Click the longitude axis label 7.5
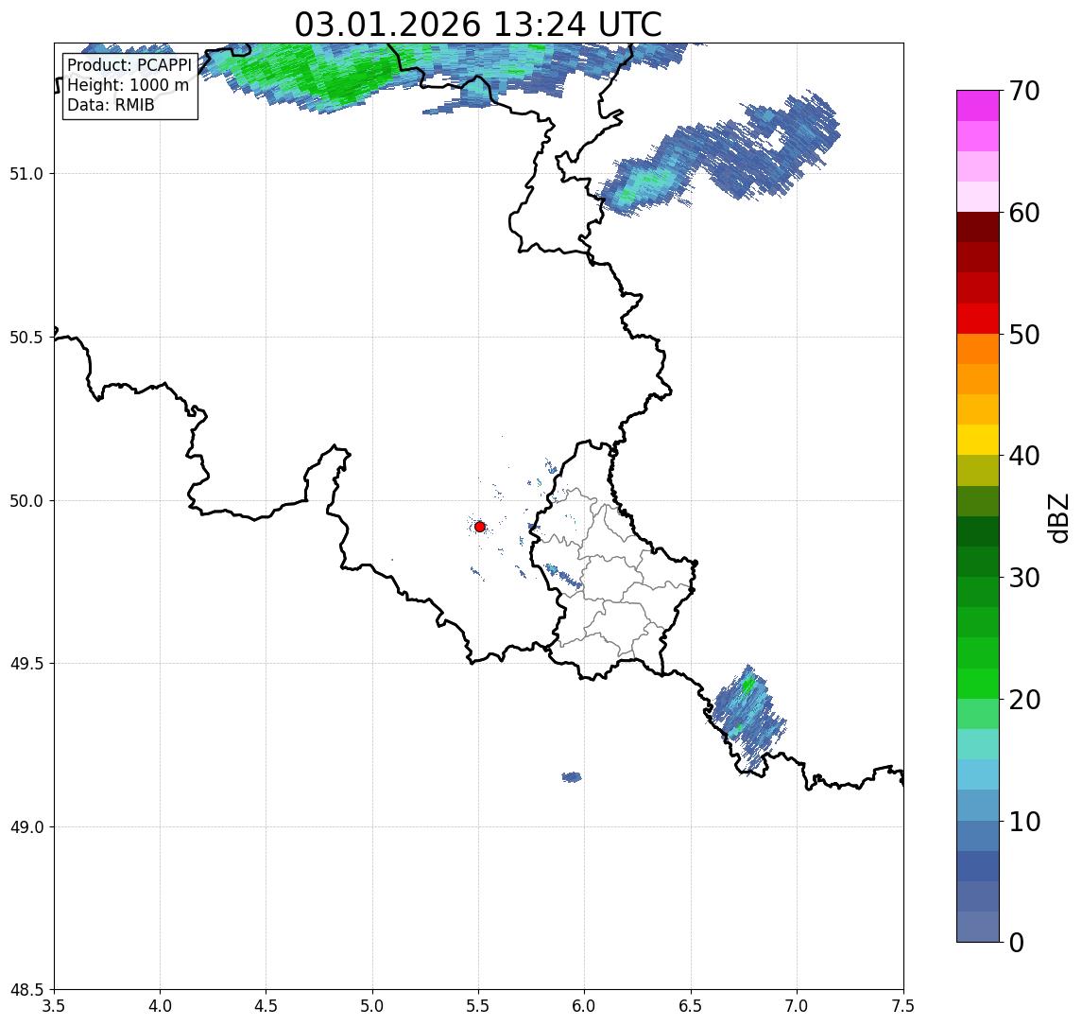1082x1025 pixels. point(902,1006)
